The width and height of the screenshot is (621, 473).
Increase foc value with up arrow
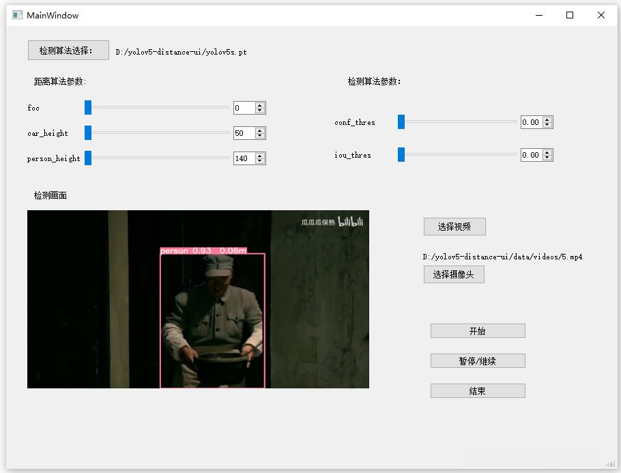[260, 105]
